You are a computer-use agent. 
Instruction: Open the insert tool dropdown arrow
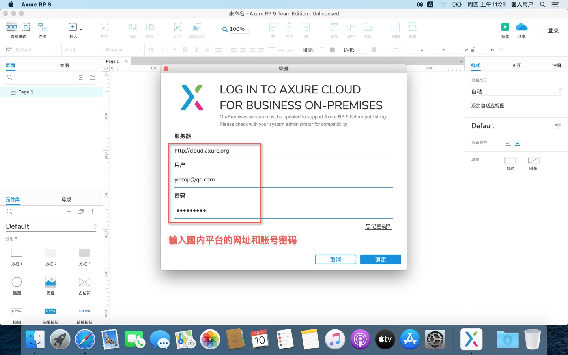(81, 30)
